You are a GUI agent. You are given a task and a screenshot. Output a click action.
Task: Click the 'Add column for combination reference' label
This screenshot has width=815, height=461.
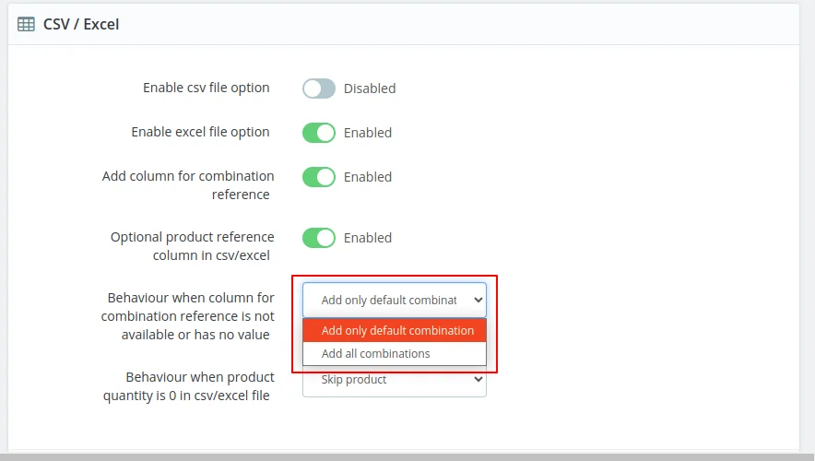coord(188,184)
